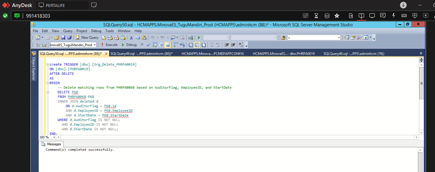Switch to the dbo.PHRPA0019 tab
Screen dimensions: 435x172
click(x=284, y=54)
